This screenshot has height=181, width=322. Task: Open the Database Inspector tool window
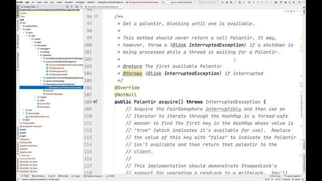(93, 176)
